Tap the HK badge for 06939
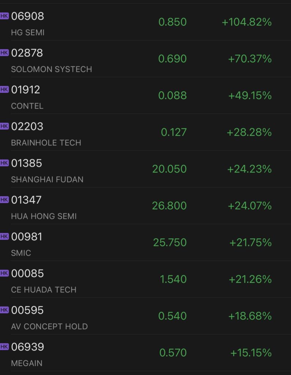 [x=4, y=346]
